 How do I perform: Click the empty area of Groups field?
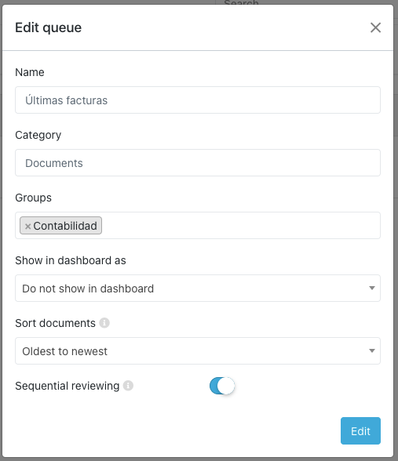point(241,226)
